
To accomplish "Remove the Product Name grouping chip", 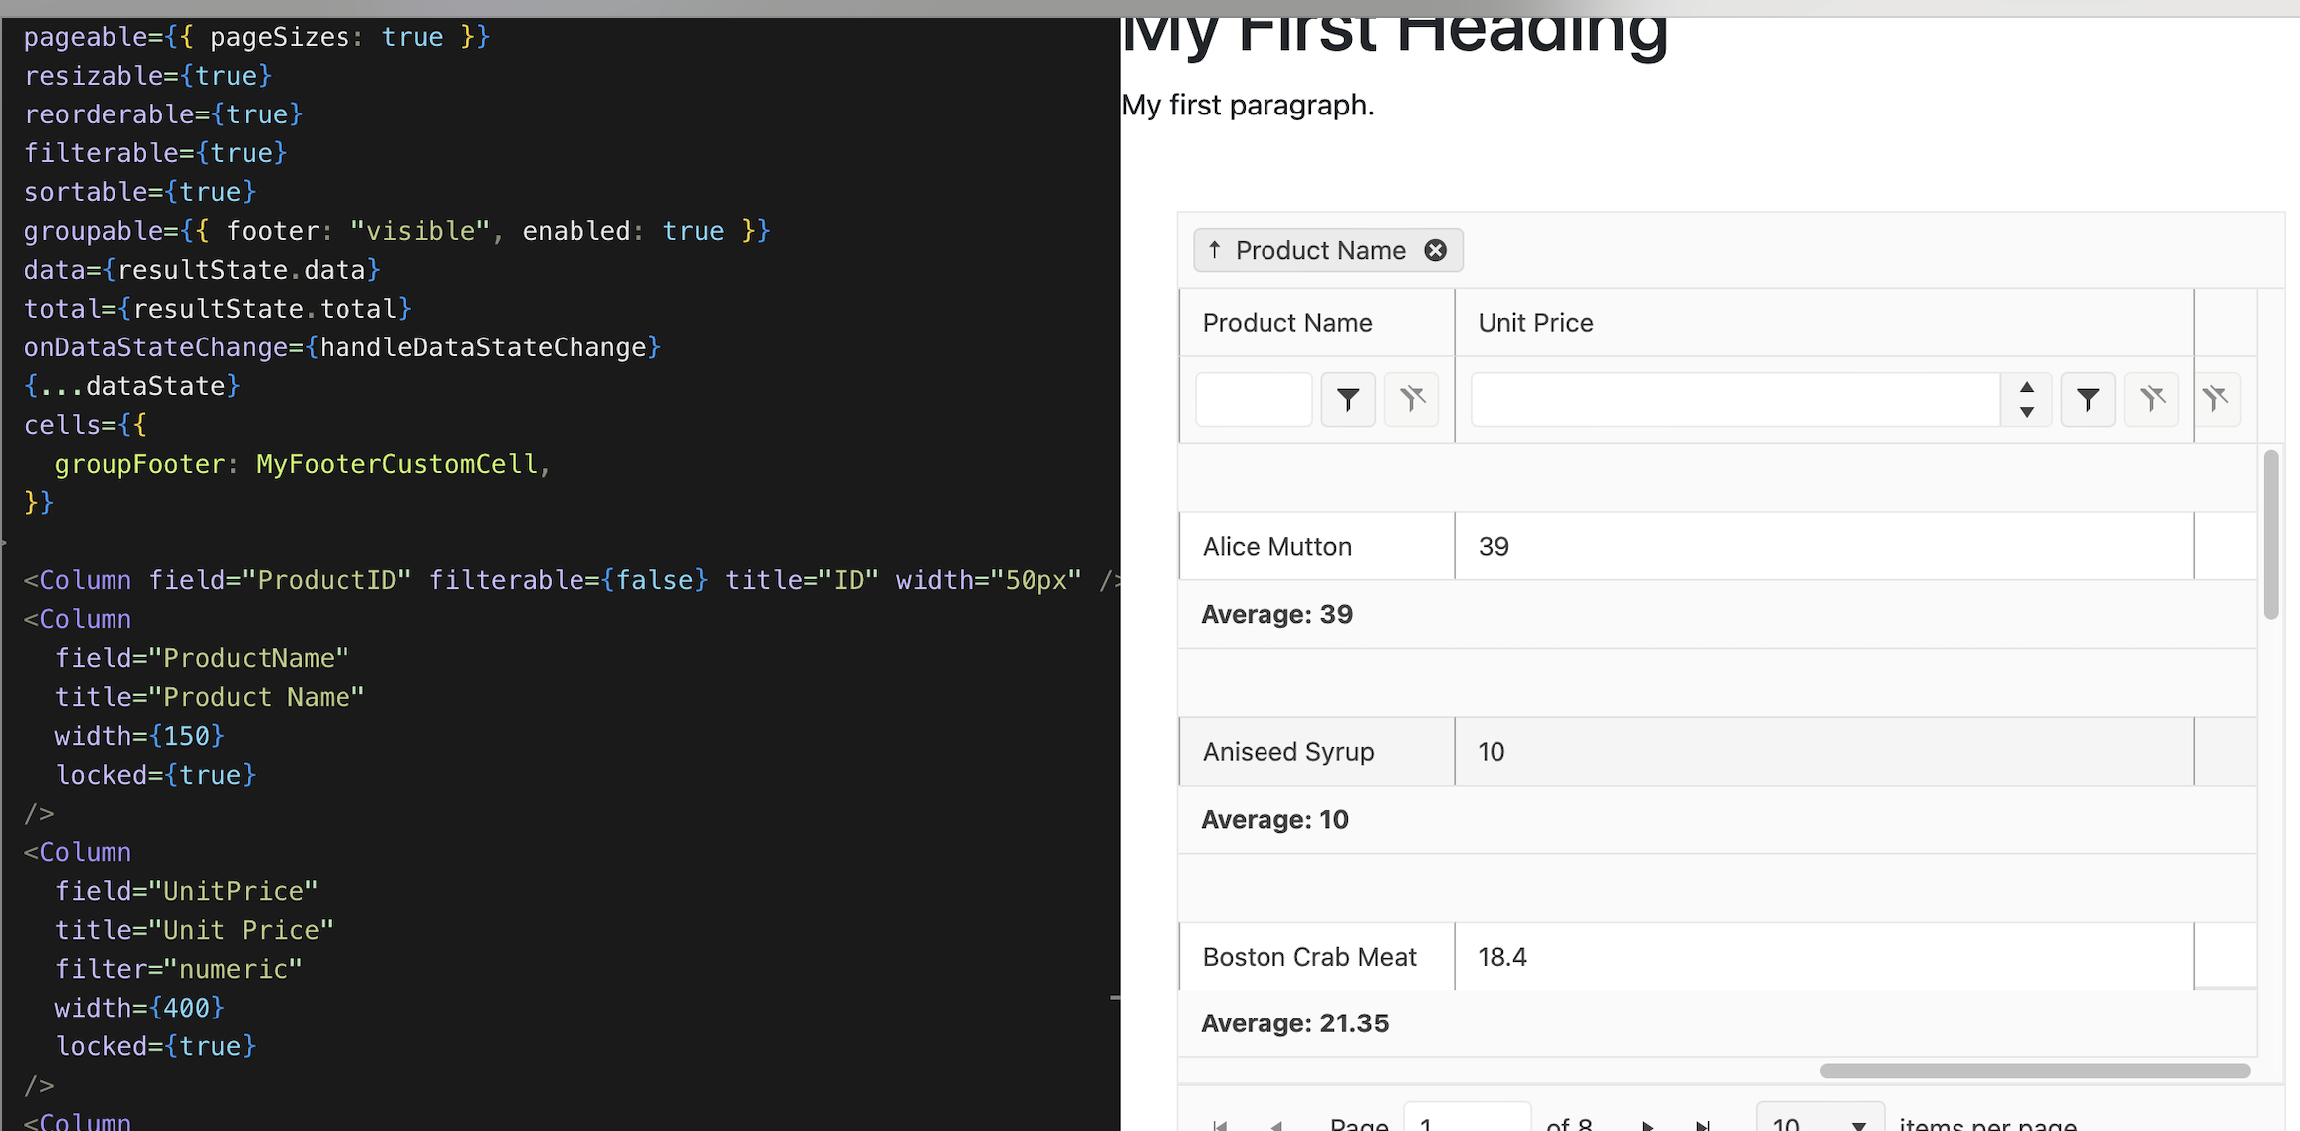I will (1435, 250).
